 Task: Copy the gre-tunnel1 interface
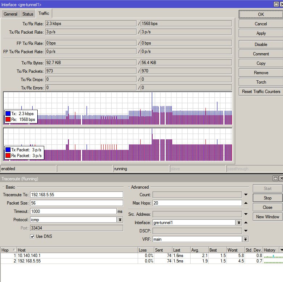click(261, 63)
